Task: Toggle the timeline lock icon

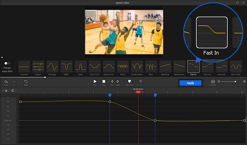Action: [x=6, y=90]
